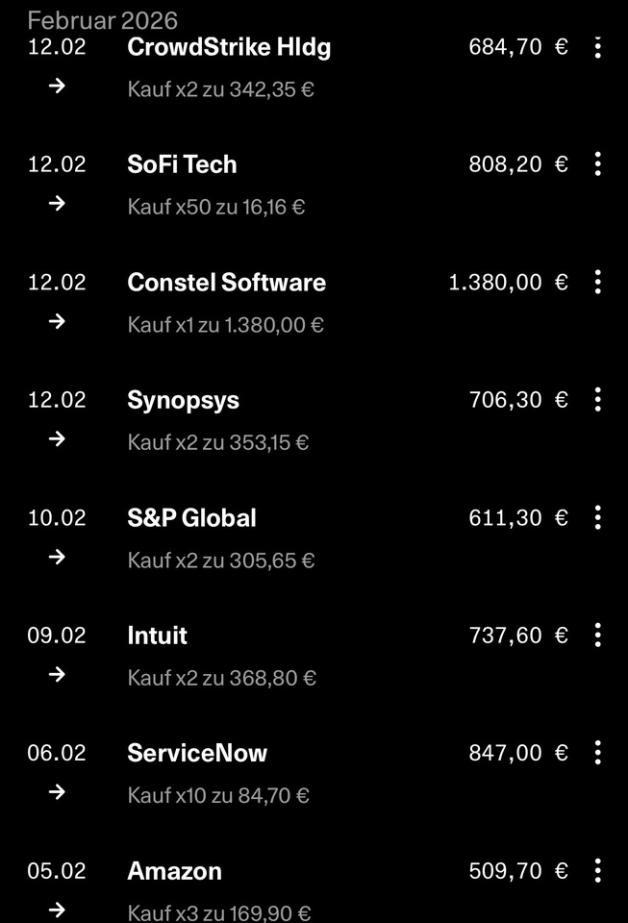Click arrow icon under SoFi Tech date
Image resolution: width=628 pixels, height=923 pixels.
[x=57, y=204]
